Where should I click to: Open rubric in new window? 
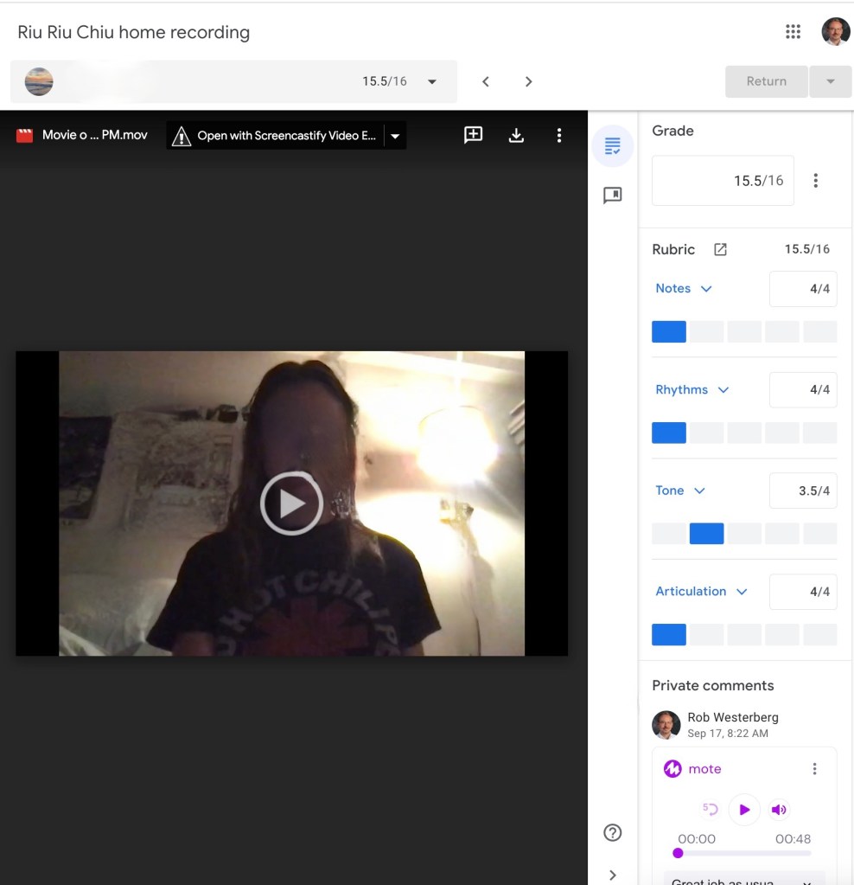(x=720, y=249)
